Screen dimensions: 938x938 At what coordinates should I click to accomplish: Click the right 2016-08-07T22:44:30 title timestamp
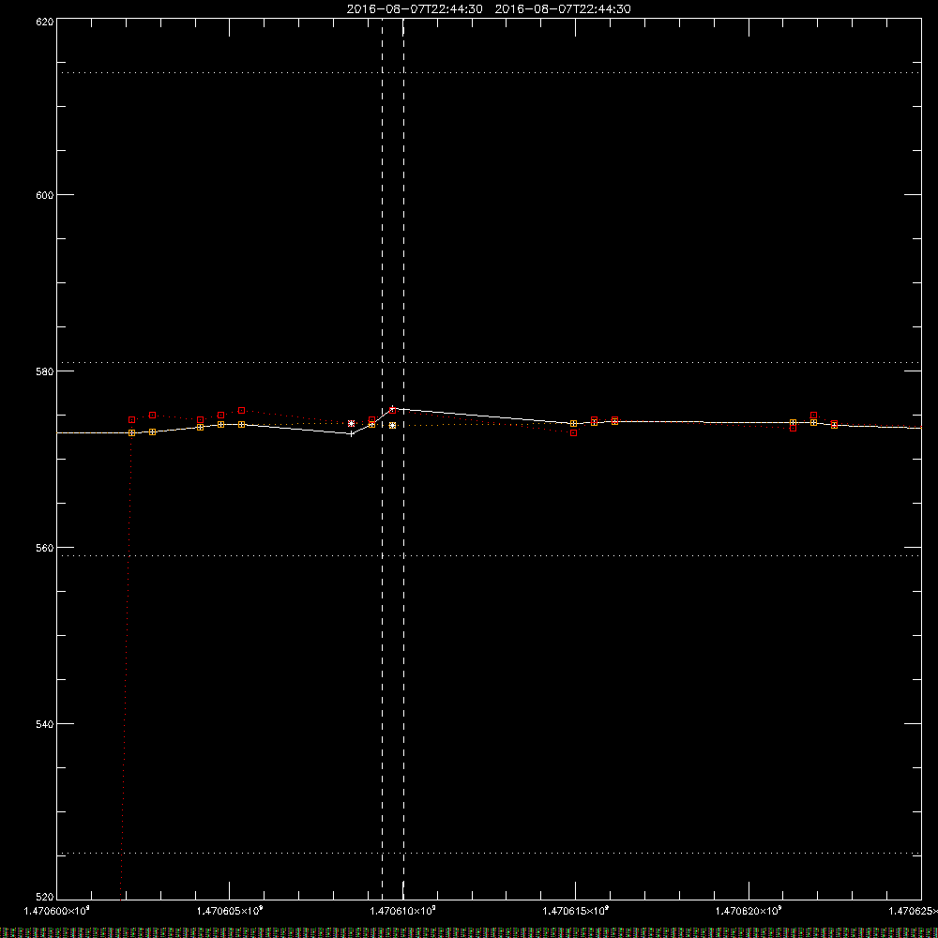562,9
